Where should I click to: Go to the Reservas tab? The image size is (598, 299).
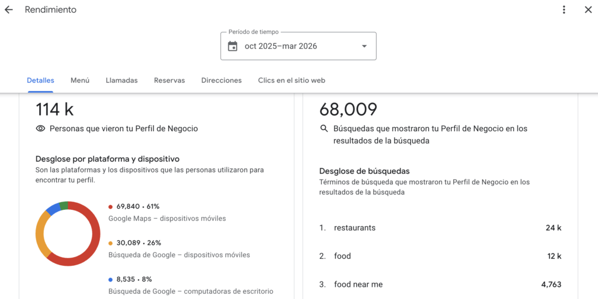pos(169,80)
